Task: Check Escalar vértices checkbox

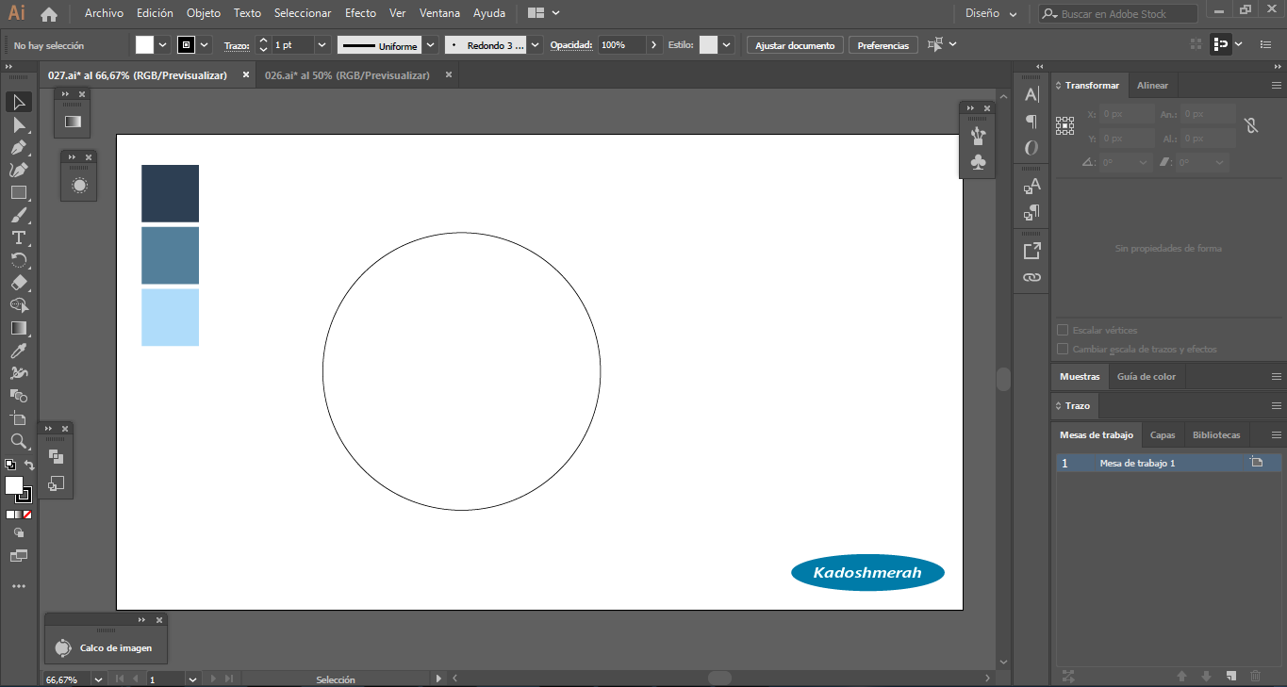Action: click(1063, 331)
